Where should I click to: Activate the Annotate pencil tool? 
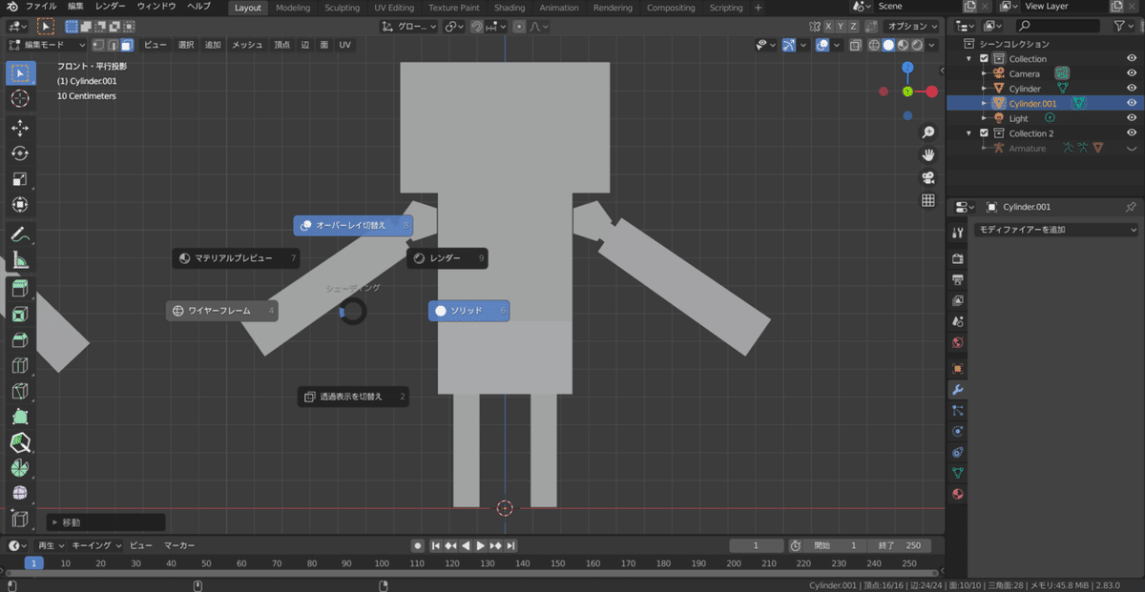[x=20, y=234]
